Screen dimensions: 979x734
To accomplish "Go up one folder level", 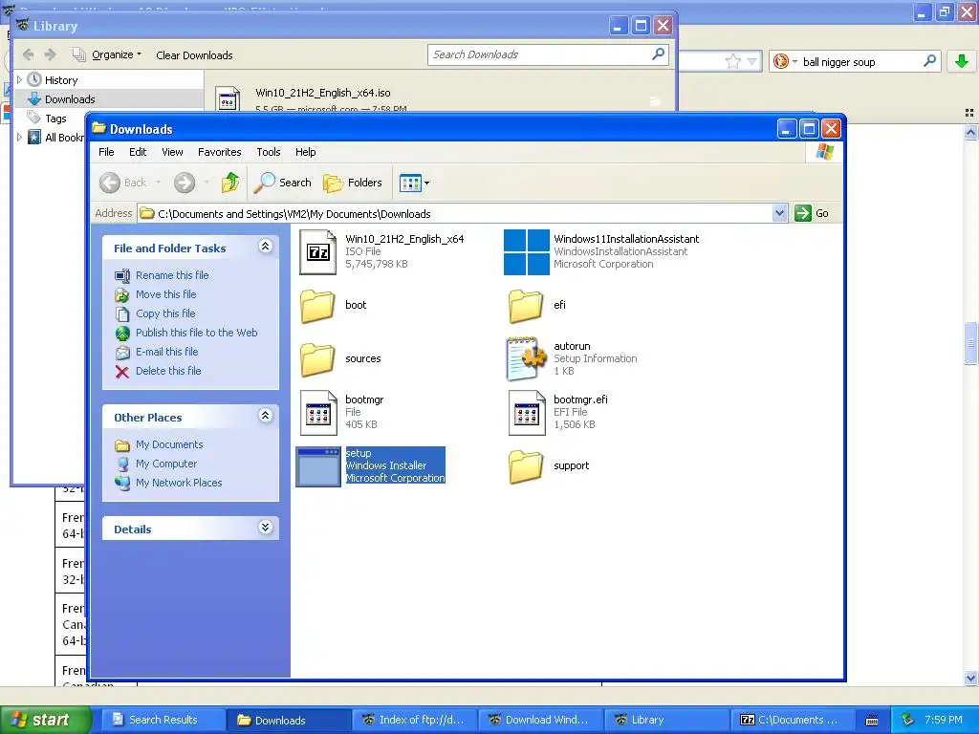I will point(229,183).
